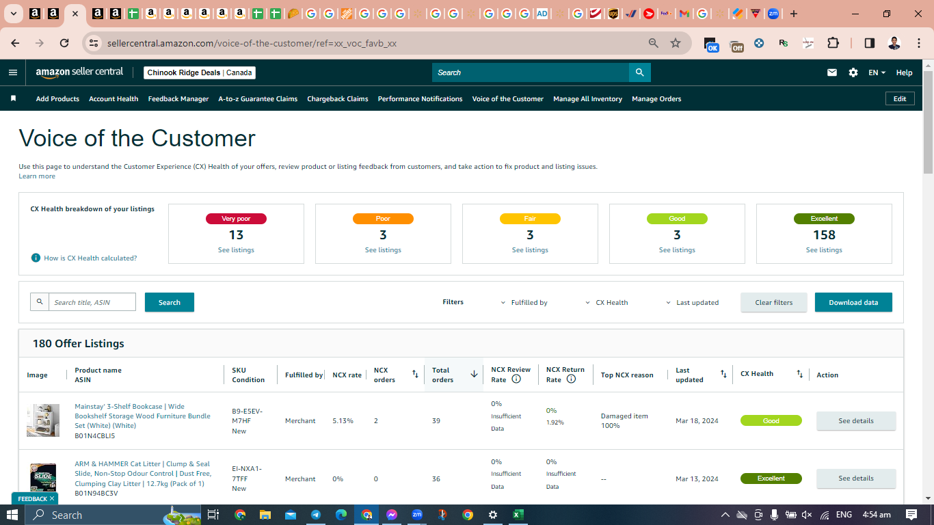Open Excel from the taskbar
Screen dimensions: 934x525
click(x=518, y=515)
